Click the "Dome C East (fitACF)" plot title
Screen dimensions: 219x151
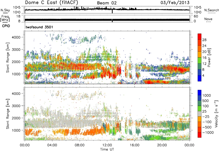(x=51, y=2)
